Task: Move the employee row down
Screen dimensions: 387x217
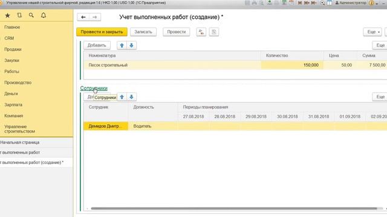Action: coord(131,97)
